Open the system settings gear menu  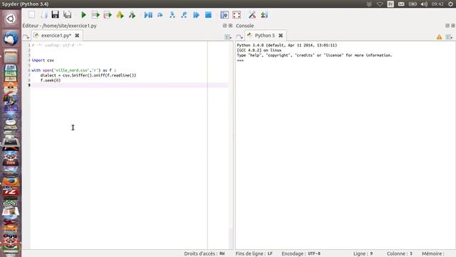coord(450,4)
